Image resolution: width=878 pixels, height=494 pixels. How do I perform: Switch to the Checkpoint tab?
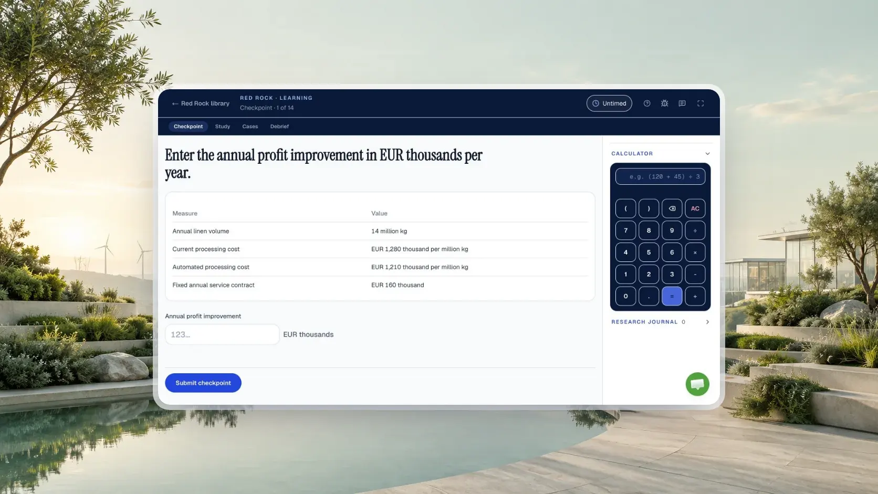point(188,127)
